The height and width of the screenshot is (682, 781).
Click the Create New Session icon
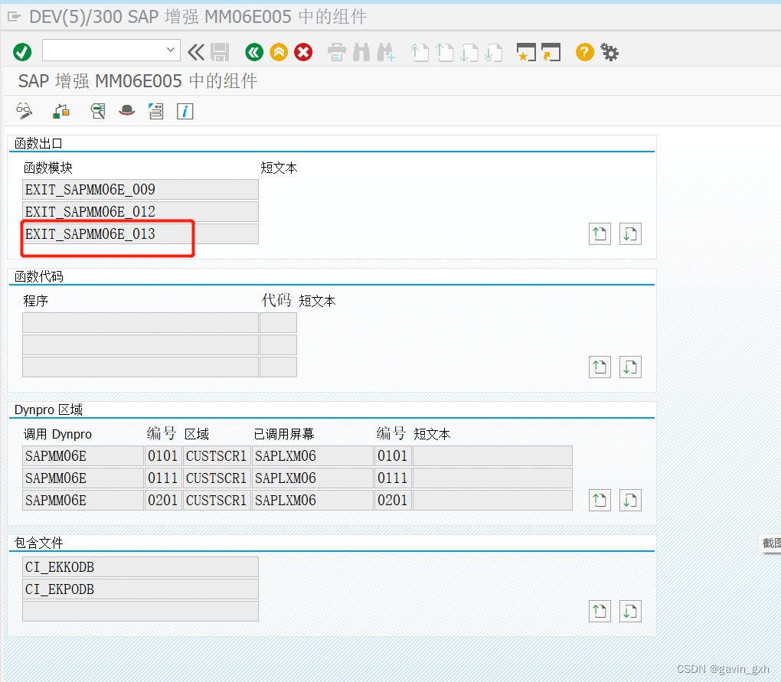coord(526,52)
